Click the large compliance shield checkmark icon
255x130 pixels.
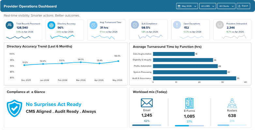pyautogui.click(x=14, y=108)
